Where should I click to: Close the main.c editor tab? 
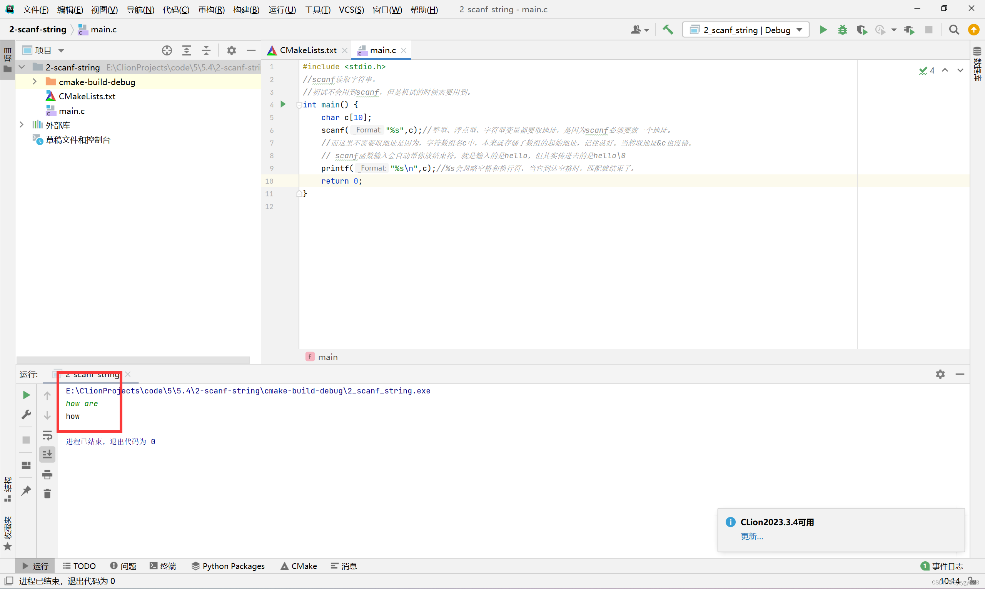click(404, 50)
